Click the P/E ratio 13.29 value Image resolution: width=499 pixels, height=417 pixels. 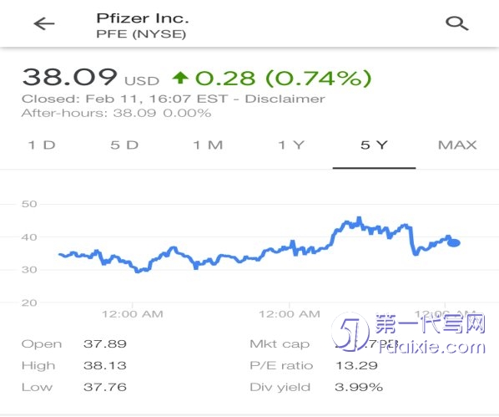click(356, 365)
